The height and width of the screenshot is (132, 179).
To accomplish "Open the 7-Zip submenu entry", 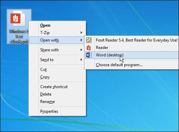I will coord(57,33).
